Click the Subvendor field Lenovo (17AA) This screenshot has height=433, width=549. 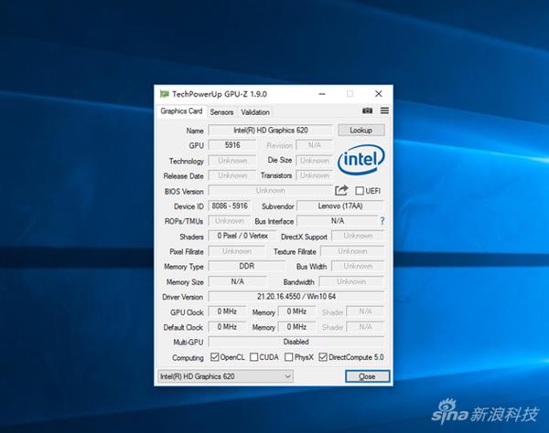(x=340, y=206)
